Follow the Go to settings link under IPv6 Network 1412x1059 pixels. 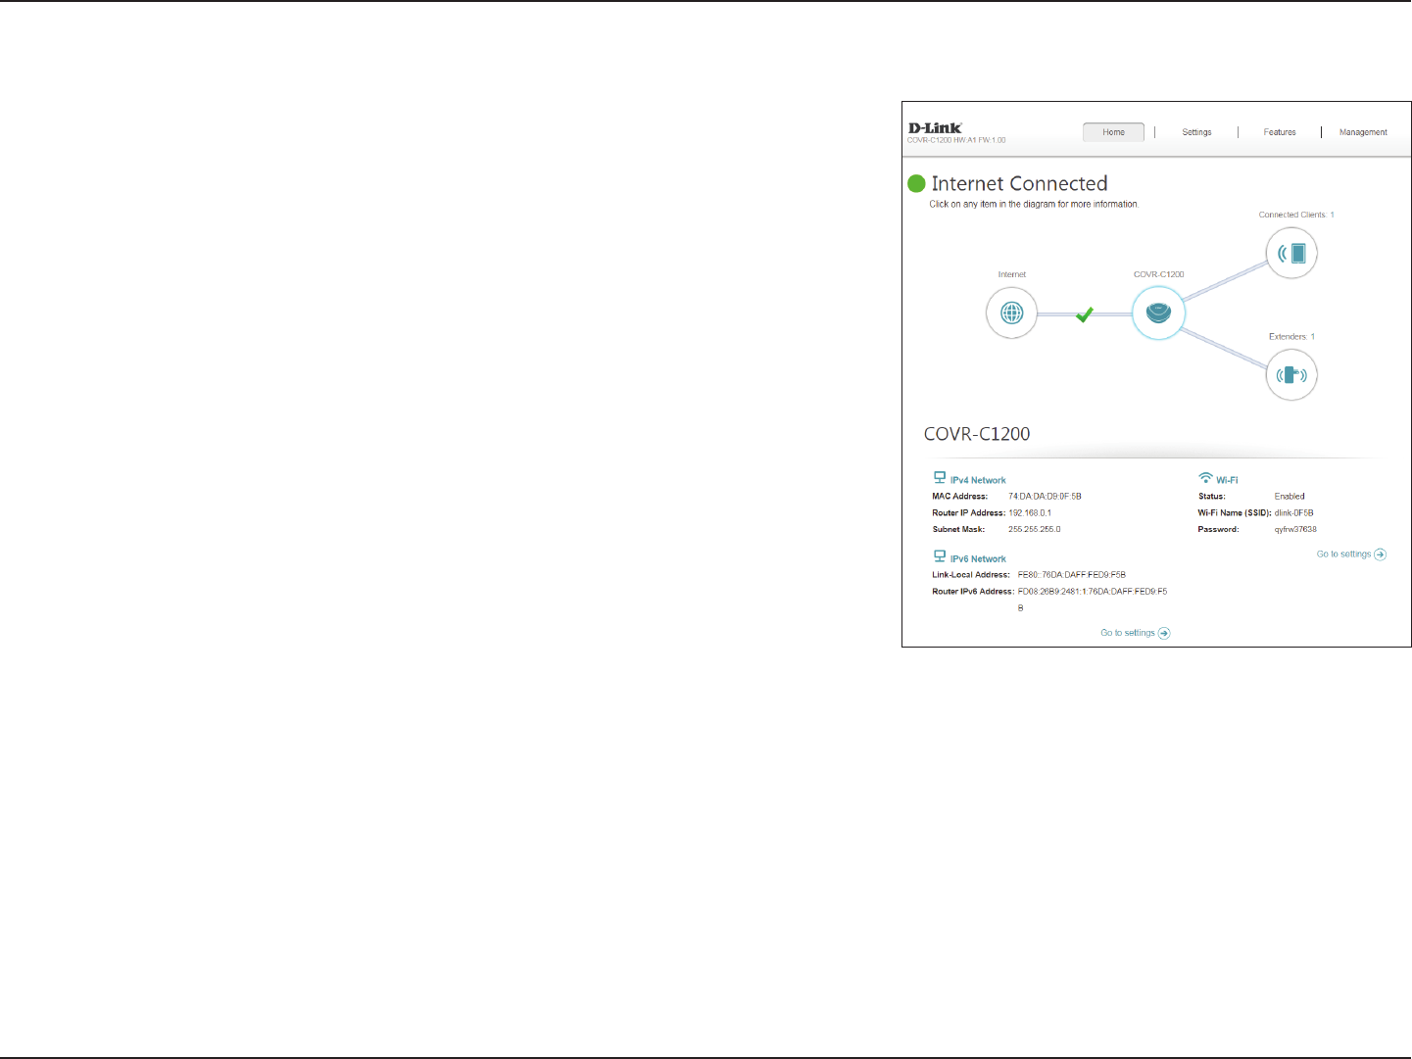click(x=1135, y=633)
